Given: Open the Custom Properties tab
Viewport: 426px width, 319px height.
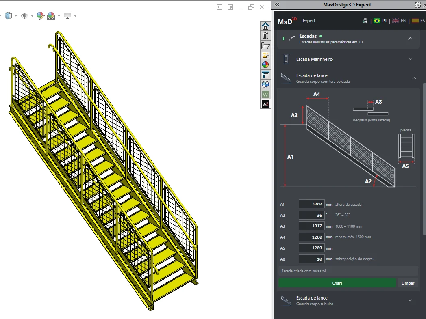Looking at the screenshot, I should (x=265, y=75).
